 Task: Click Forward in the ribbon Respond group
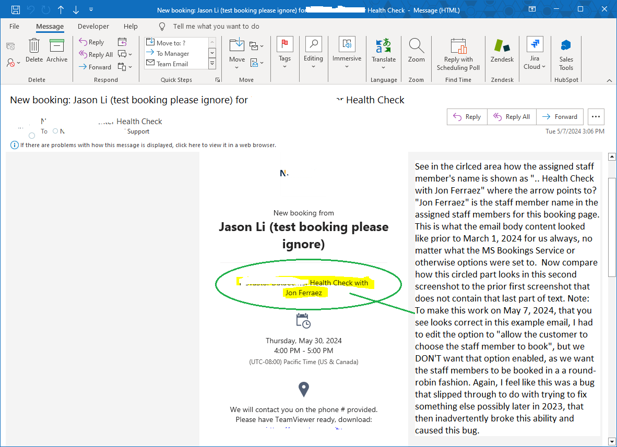tap(95, 67)
